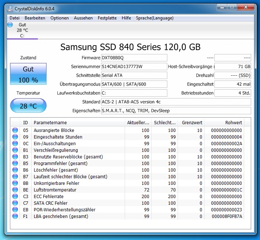The image size is (260, 240).
Task: Select the Eingeschaltete Stunden parameter name
Action: 58,137
